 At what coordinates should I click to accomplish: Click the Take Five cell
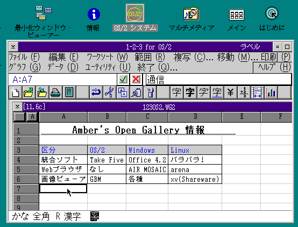coord(107,160)
